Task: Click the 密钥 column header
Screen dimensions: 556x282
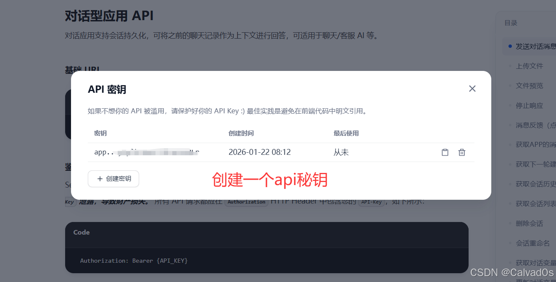Action: pyautogui.click(x=100, y=133)
